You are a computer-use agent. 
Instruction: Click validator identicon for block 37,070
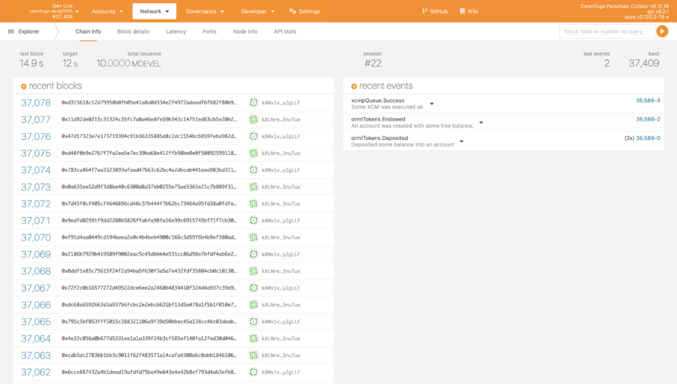253,237
